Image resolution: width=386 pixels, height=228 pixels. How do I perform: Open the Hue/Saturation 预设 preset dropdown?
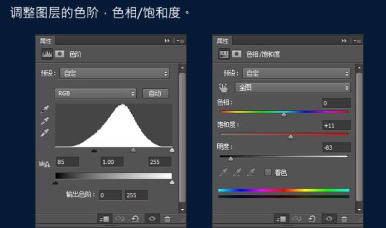[x=296, y=73]
